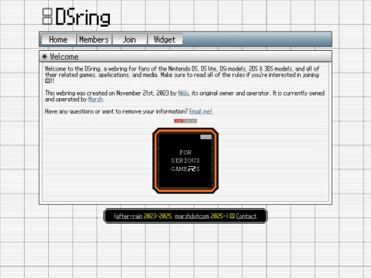Click the Contact link in footer

[246, 216]
